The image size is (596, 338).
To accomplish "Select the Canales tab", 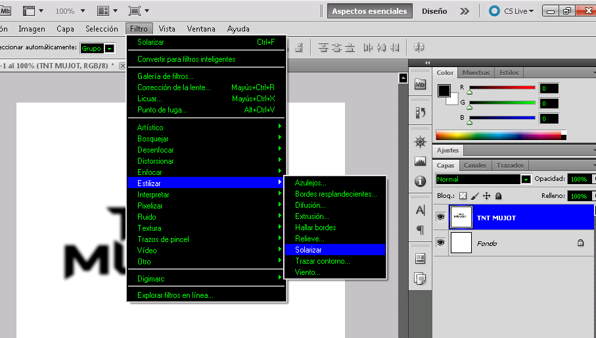I will click(x=475, y=166).
